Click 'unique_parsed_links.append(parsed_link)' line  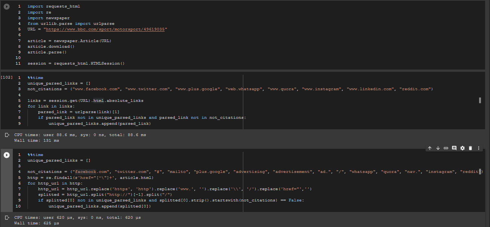pyautogui.click(x=100, y=123)
